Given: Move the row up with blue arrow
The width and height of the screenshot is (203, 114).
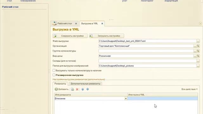Looking at the screenshot, I should [83, 89].
